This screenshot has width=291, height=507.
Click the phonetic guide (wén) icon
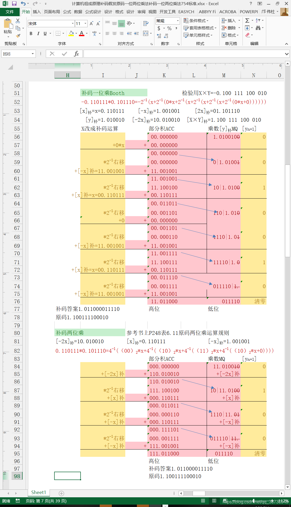pyautogui.click(x=94, y=34)
